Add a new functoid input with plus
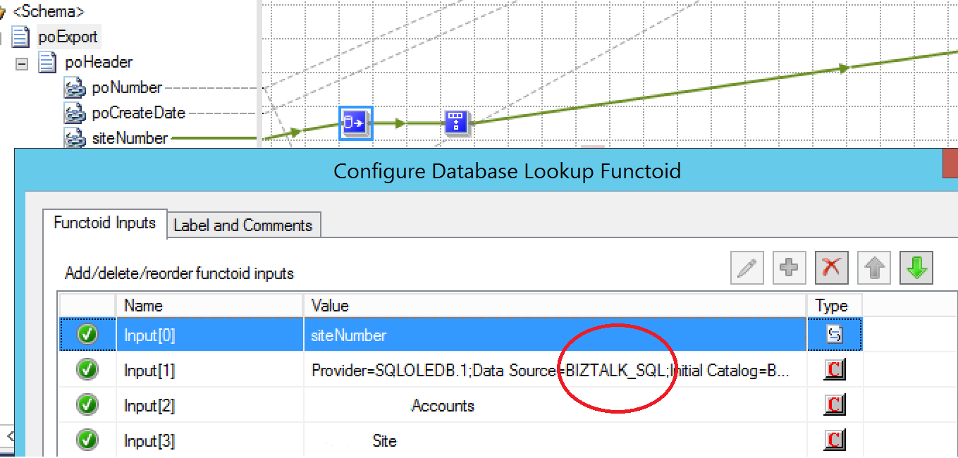958x458 pixels. click(790, 268)
